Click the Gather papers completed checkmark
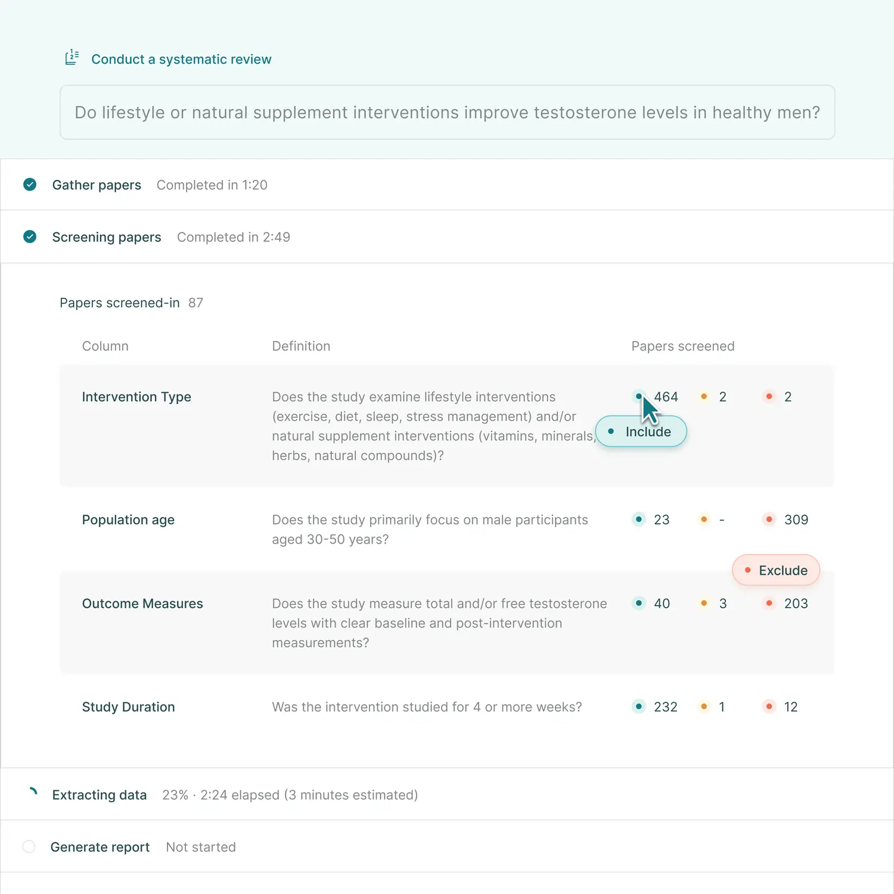894x894 pixels. 30,185
